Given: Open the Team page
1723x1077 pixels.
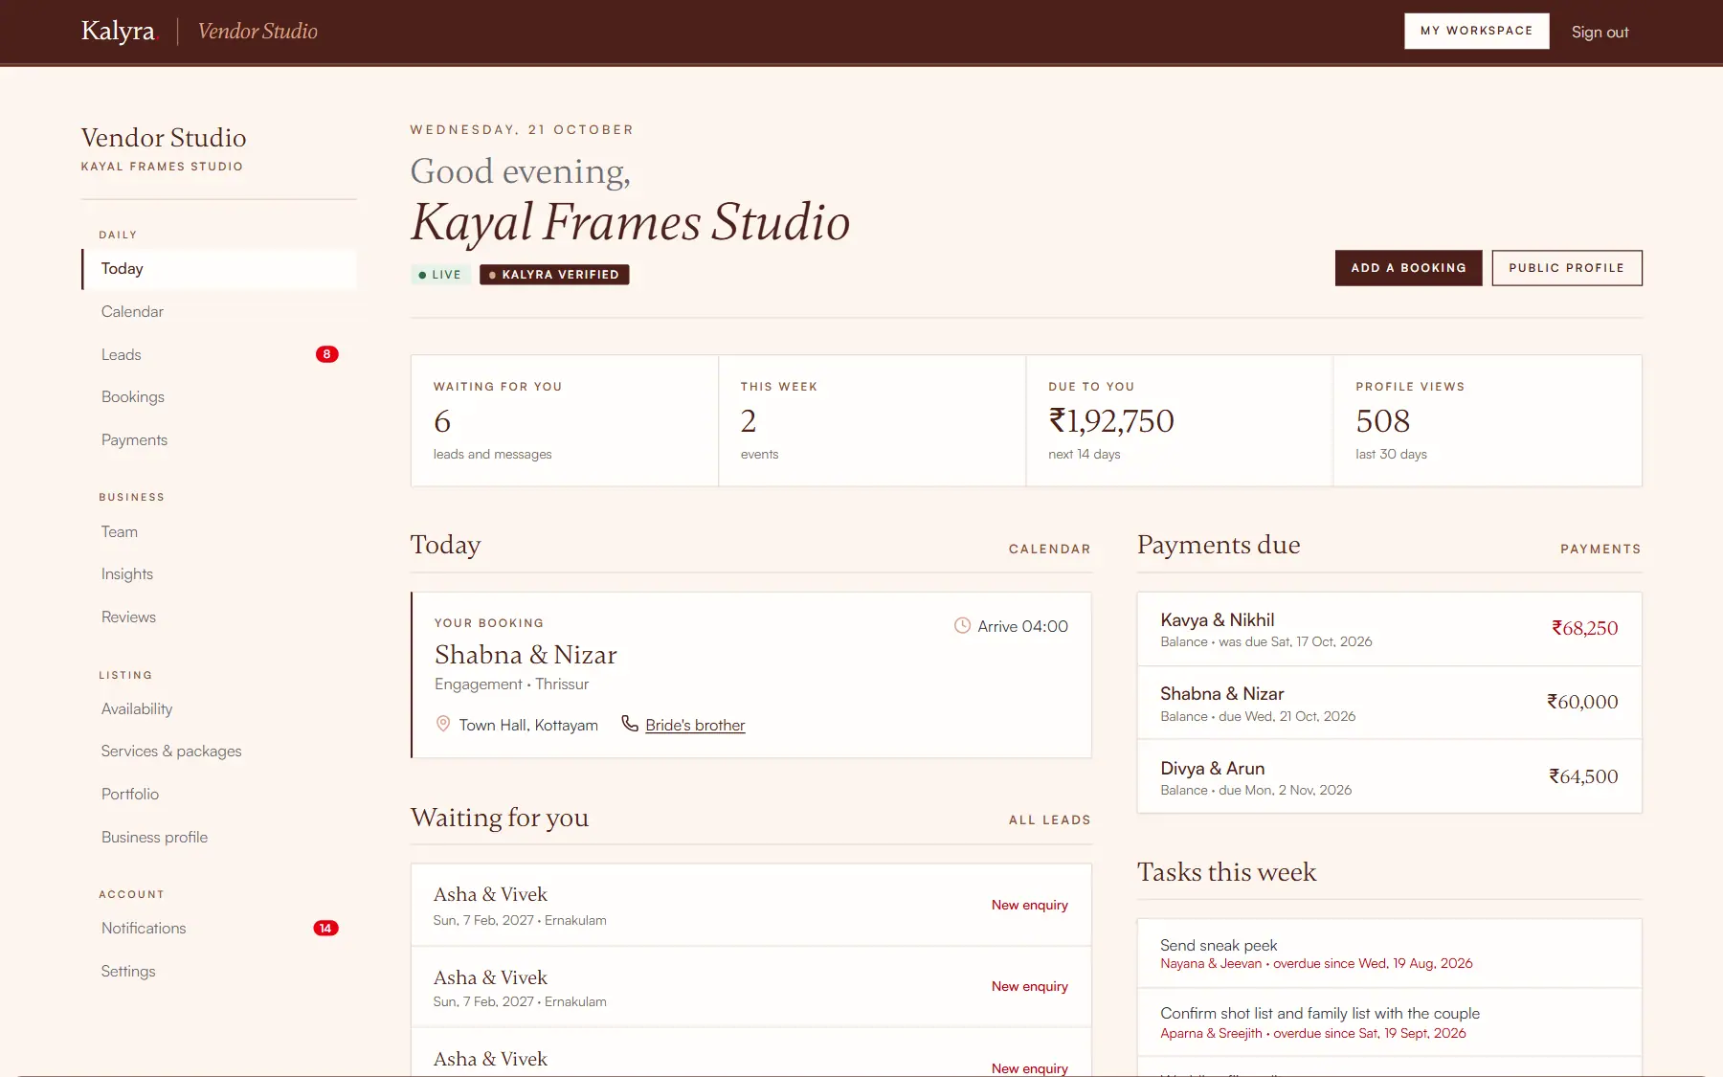Looking at the screenshot, I should click(219, 532).
